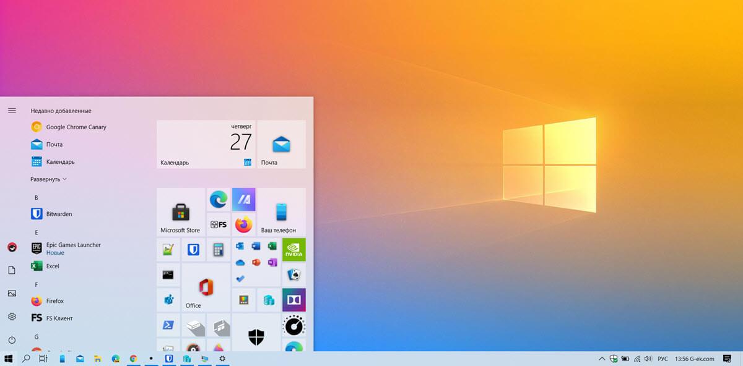Open the large Office tile
The width and height of the screenshot is (743, 366).
[x=206, y=287]
